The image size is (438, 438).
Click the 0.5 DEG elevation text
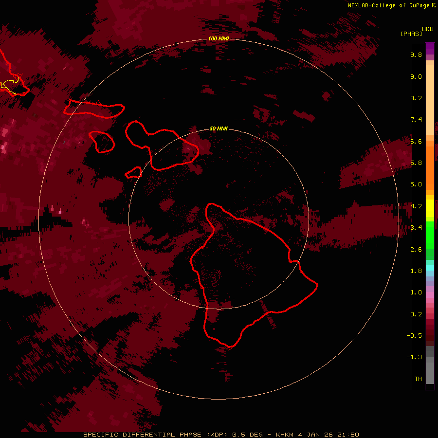248,435
